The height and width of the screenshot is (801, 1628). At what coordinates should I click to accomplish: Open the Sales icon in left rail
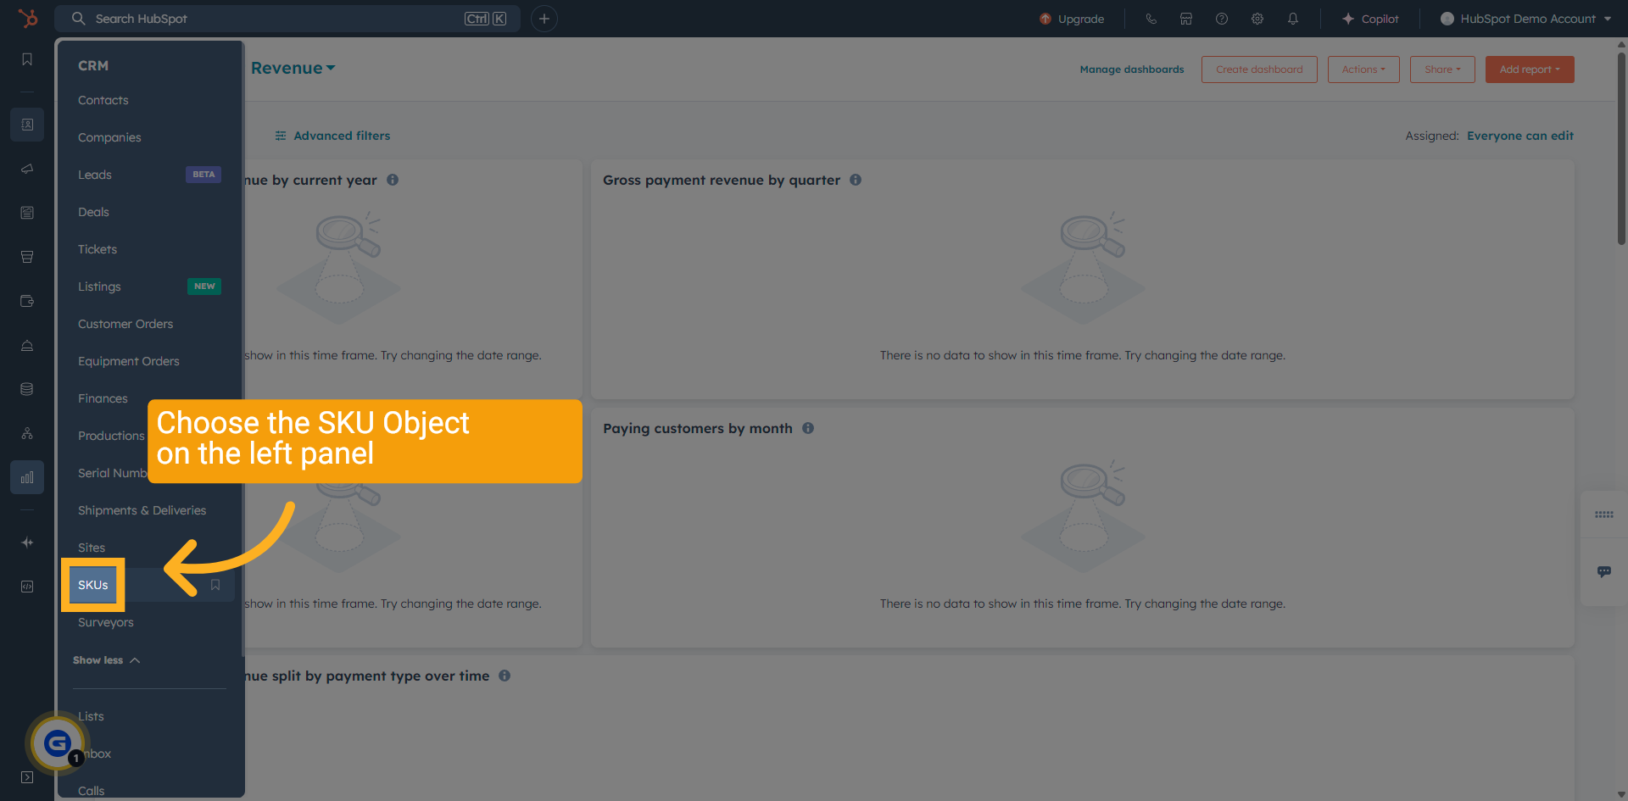(x=27, y=257)
